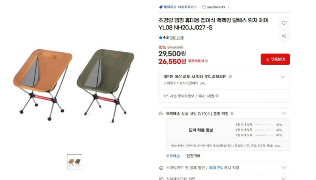Expand the 신세계포인트 적립 section

click(283, 178)
